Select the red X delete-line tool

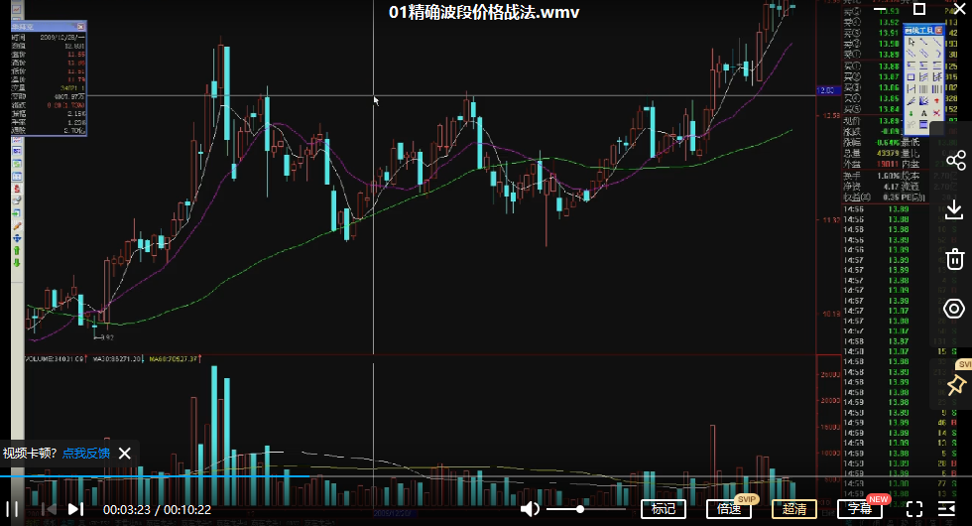936,113
